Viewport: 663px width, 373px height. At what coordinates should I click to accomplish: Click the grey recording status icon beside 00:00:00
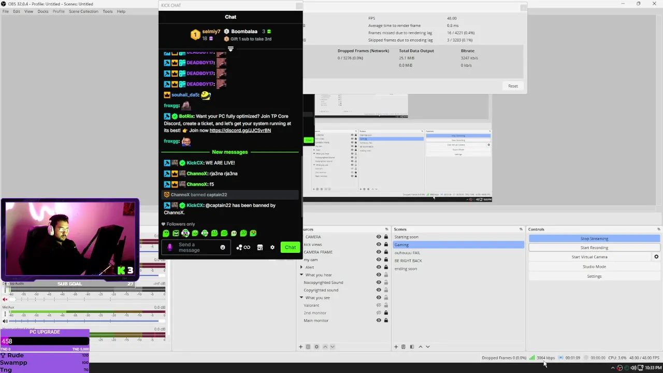click(586, 357)
